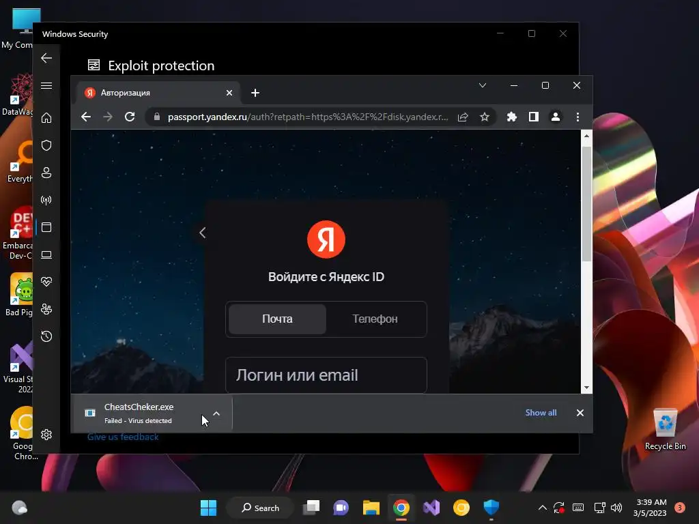The height and width of the screenshot is (524, 699).
Task: Open Chrome profile avatar icon
Action: click(556, 117)
